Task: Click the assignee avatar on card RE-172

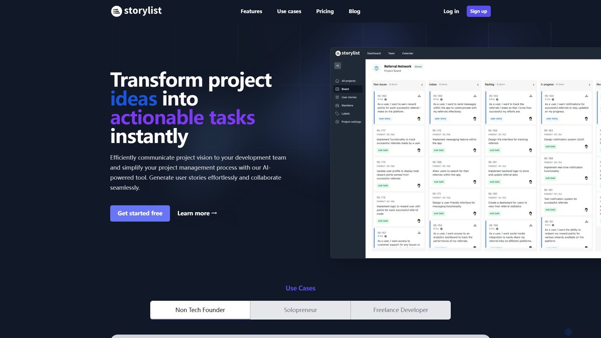Action: (475, 150)
